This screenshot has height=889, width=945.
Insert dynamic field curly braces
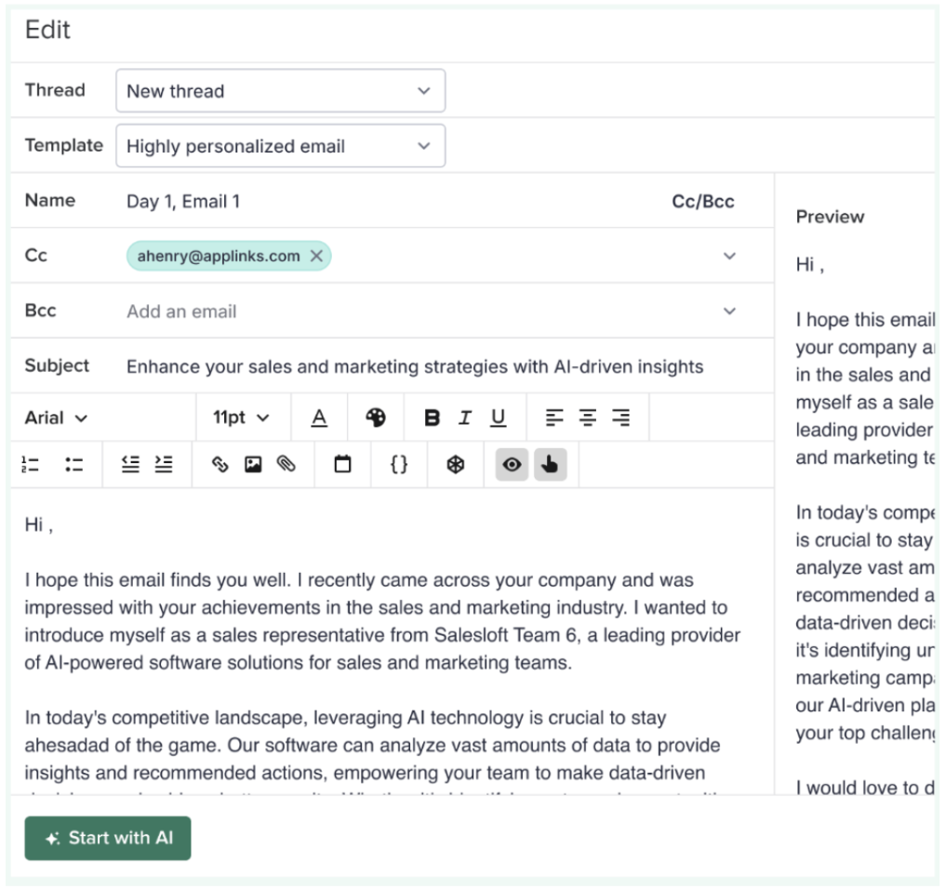click(x=399, y=464)
